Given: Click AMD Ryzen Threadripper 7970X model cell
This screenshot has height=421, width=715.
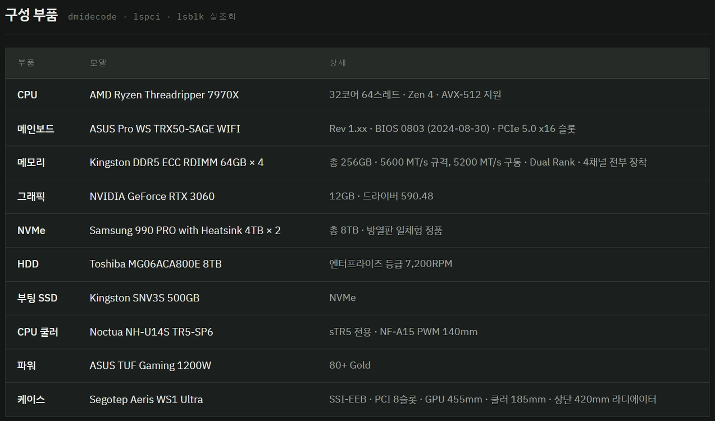Looking at the screenshot, I should (x=164, y=95).
